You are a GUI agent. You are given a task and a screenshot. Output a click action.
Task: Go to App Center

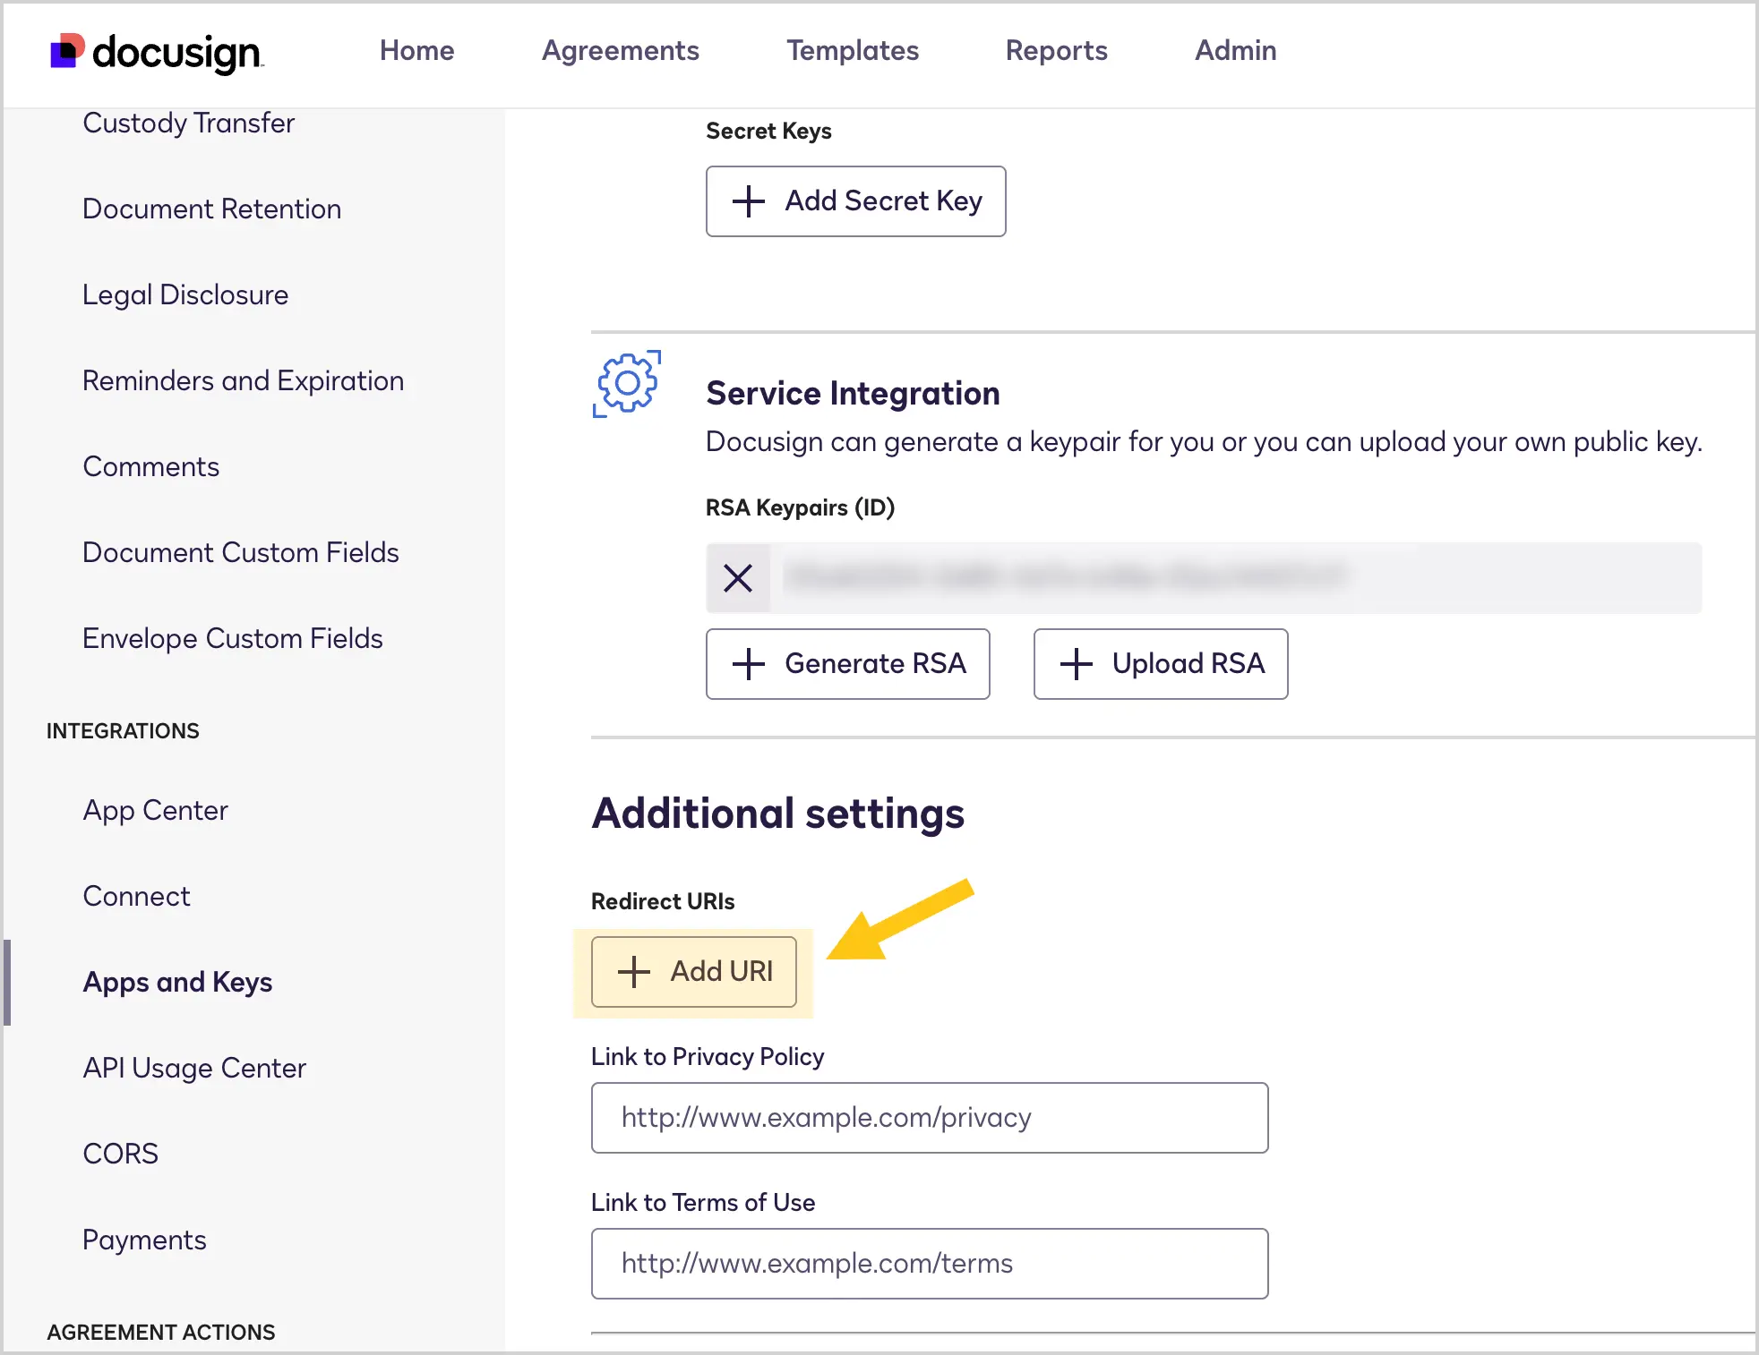(156, 811)
